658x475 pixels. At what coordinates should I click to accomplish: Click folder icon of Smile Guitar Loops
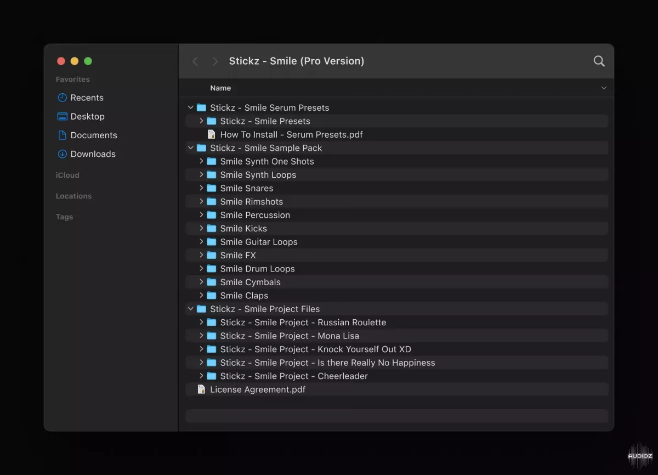(212, 242)
